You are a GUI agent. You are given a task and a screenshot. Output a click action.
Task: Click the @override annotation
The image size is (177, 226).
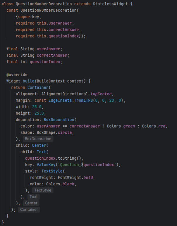pyautogui.click(x=17, y=75)
